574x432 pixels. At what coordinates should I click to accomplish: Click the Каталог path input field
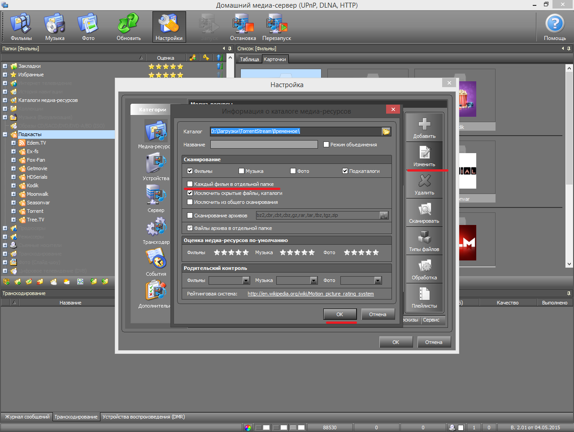click(x=295, y=132)
